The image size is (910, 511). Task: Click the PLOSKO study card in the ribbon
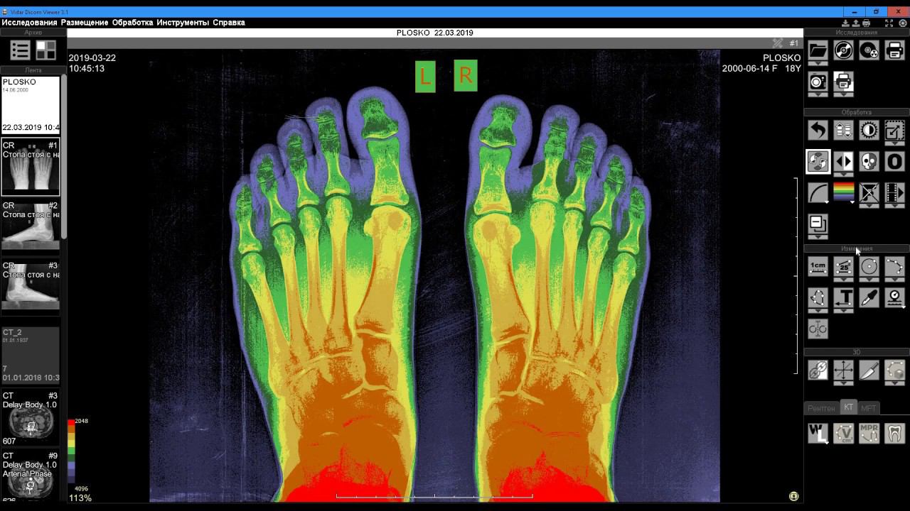[x=31, y=105]
